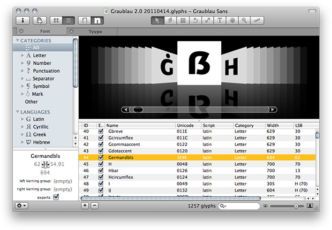Switch to list view mode

pos(69,20)
